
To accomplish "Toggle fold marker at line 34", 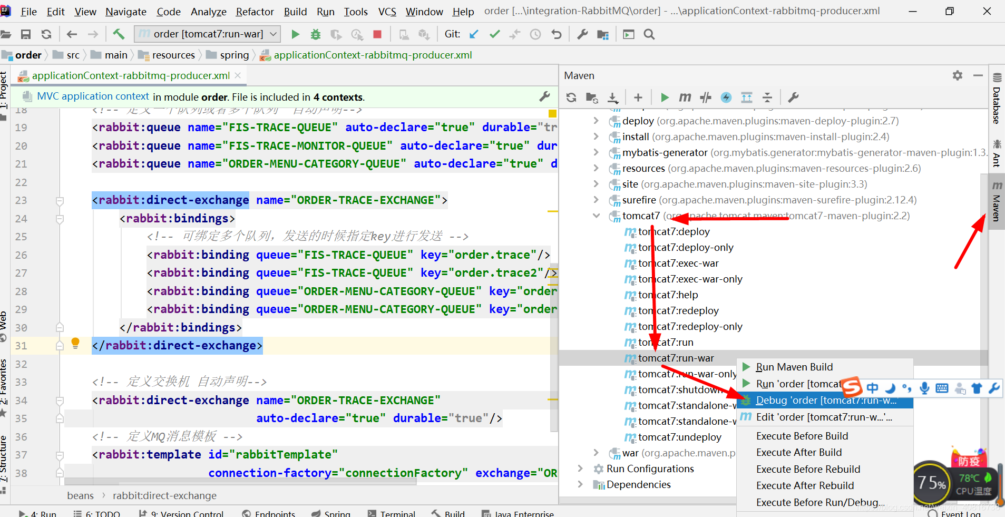I will tap(60, 401).
